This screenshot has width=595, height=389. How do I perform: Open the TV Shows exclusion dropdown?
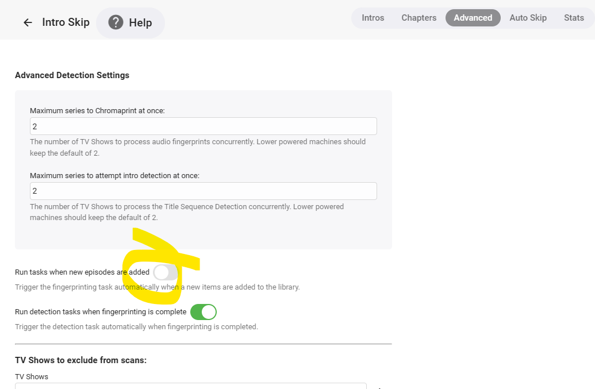pos(190,386)
